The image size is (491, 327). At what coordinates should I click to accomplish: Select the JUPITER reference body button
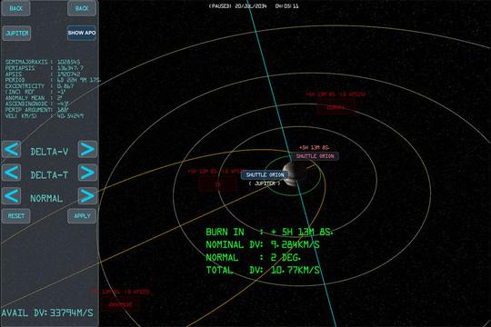[x=17, y=34]
